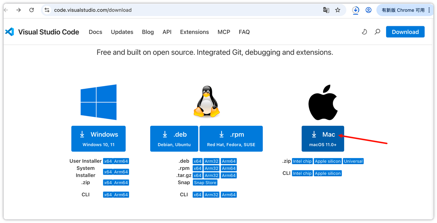Open the Snap Store link

[205, 183]
